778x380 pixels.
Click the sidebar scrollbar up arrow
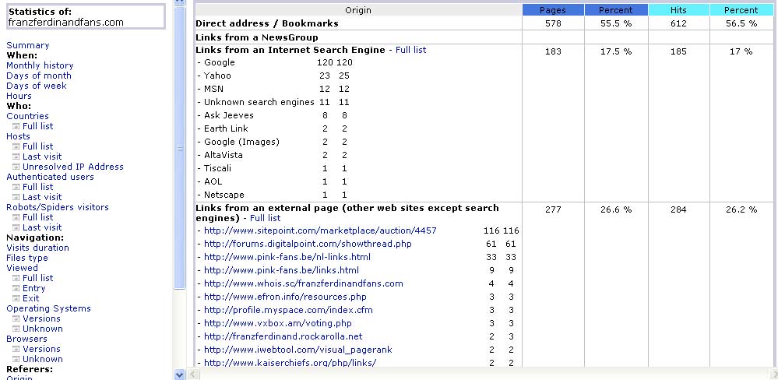pos(180,3)
